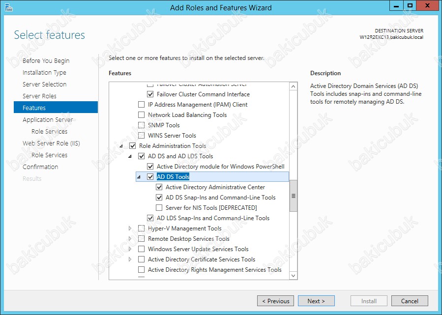Select SNMP Tools label in list
Image resolution: width=442 pixels, height=315 pixels.
tap(164, 125)
